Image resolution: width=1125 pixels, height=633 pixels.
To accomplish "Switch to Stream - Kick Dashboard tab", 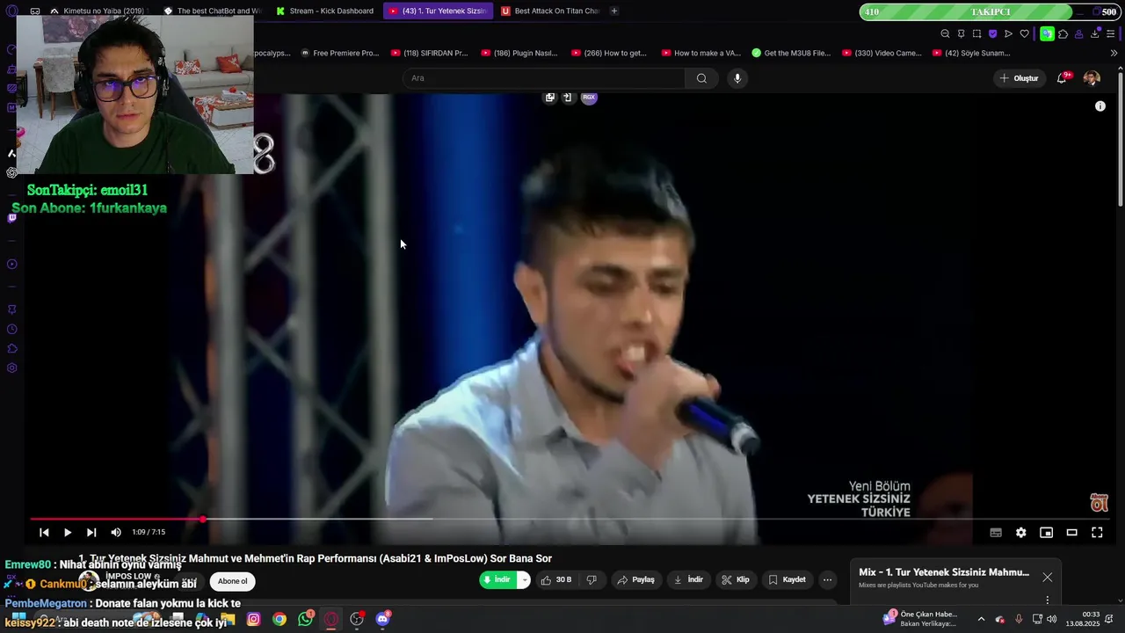I will pos(324,11).
